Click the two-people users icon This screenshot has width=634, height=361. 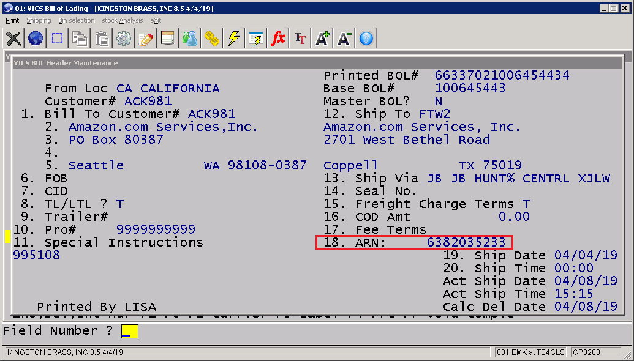pyautogui.click(x=190, y=39)
